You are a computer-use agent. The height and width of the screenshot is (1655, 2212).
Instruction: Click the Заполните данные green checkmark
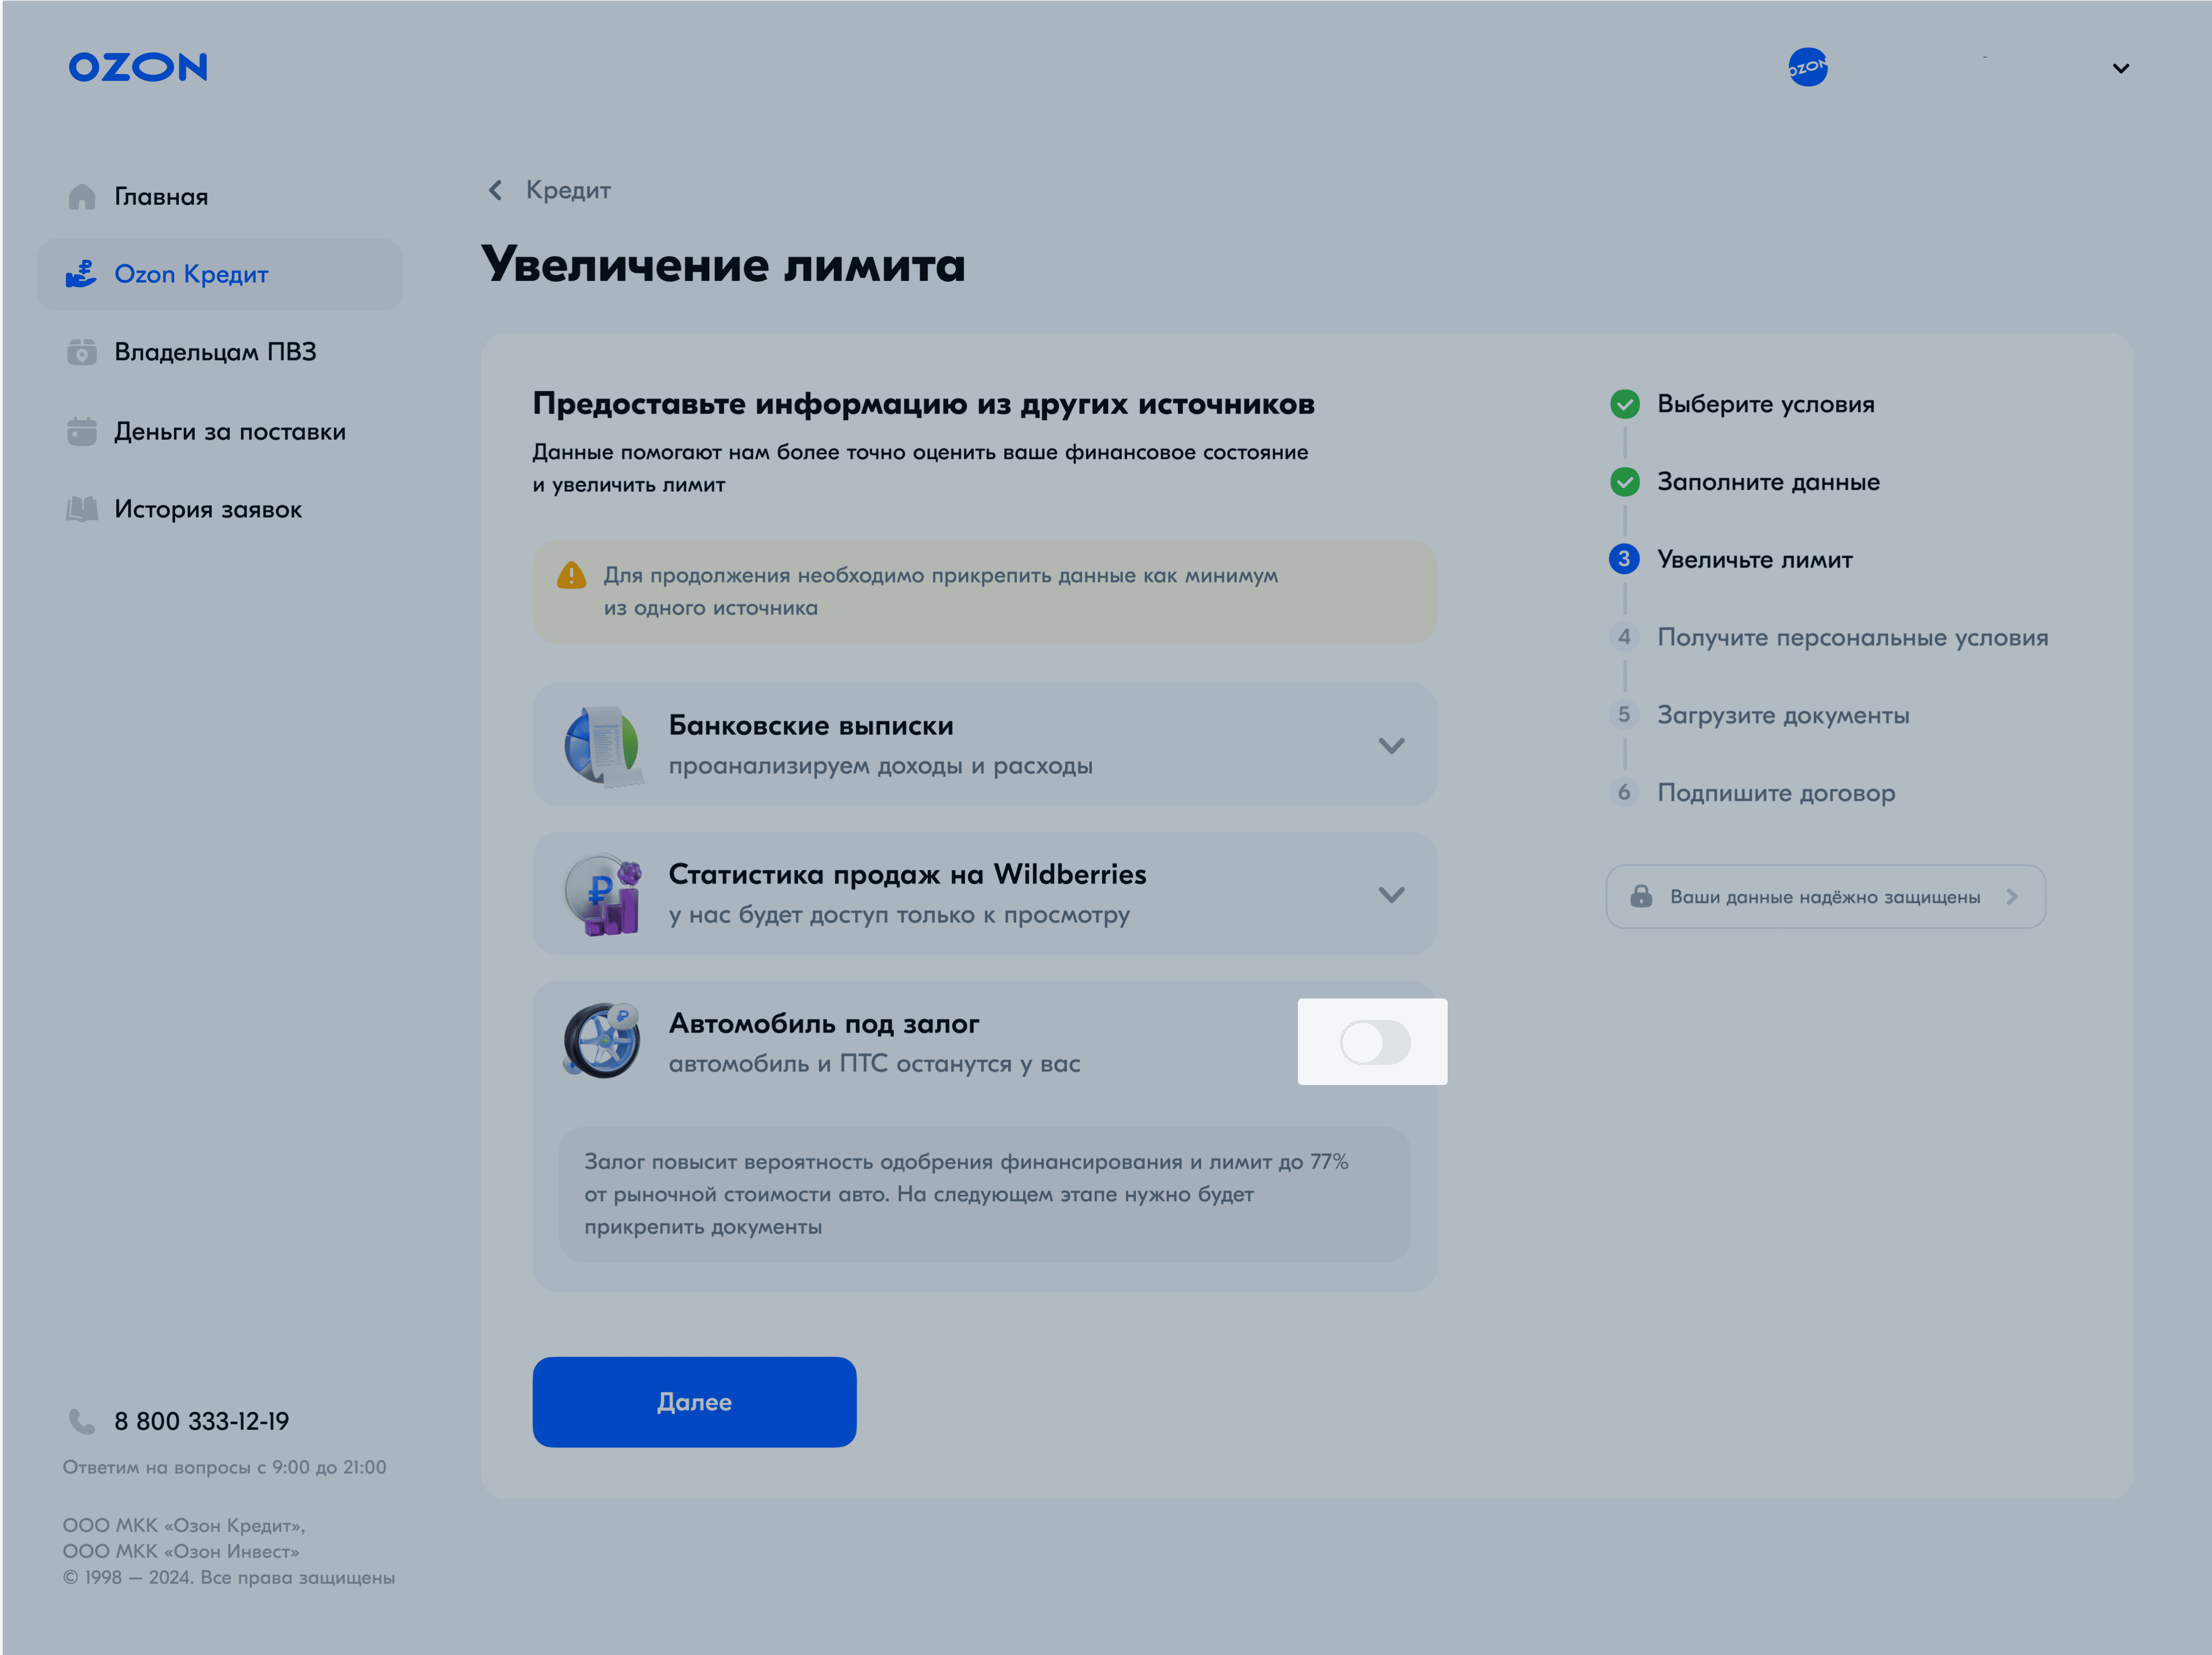(1624, 482)
